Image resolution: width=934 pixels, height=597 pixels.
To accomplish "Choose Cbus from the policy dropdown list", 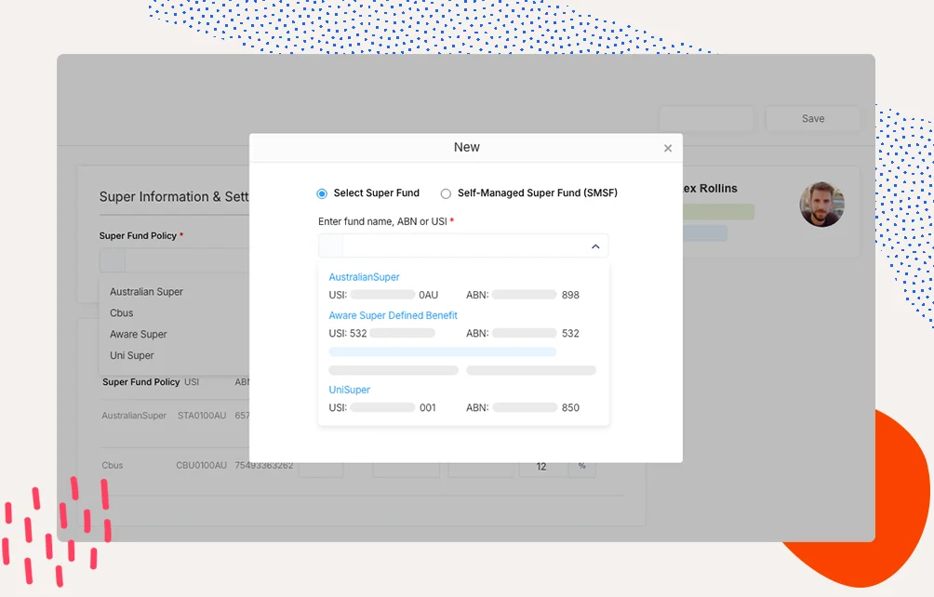I will tap(122, 313).
